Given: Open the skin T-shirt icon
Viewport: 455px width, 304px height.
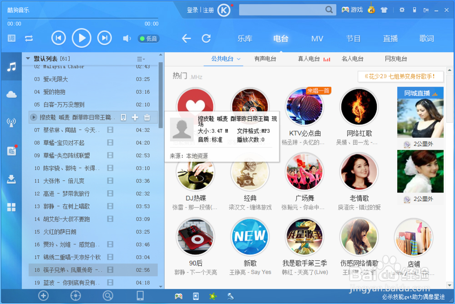Looking at the screenshot, I should point(384,10).
